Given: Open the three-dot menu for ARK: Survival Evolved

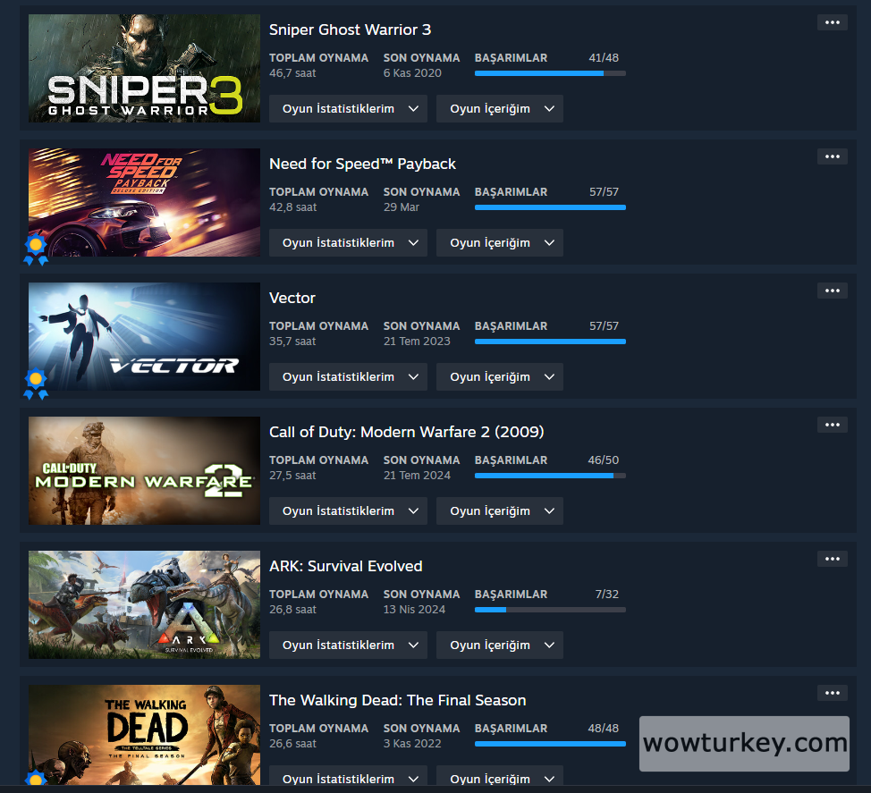Looking at the screenshot, I should point(832,559).
